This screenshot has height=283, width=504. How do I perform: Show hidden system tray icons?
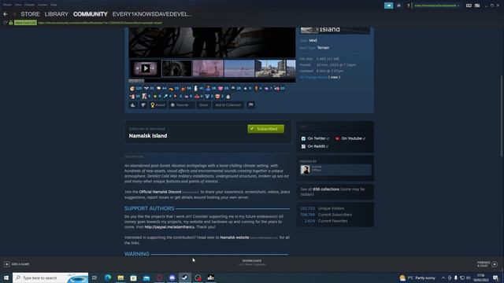point(443,277)
